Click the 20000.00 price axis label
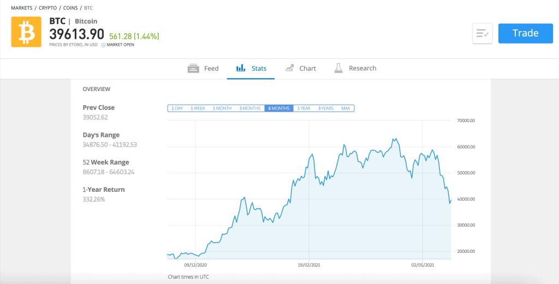Screen dimensions: 559x284 [x=466, y=251]
